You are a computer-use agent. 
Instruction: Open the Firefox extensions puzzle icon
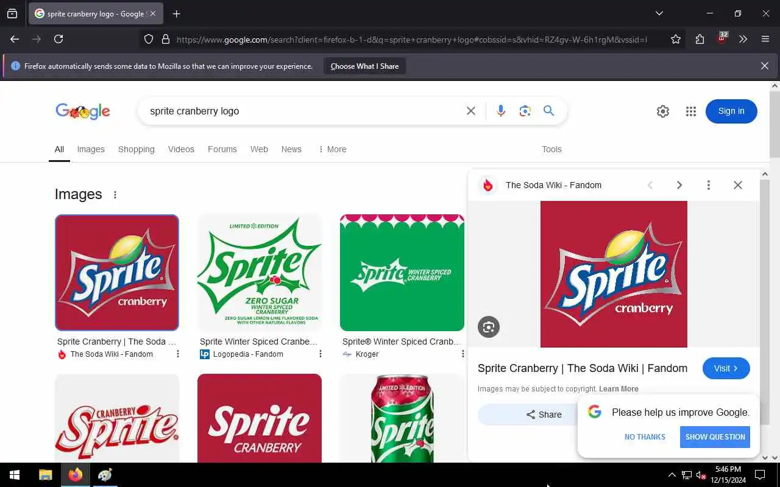click(700, 39)
